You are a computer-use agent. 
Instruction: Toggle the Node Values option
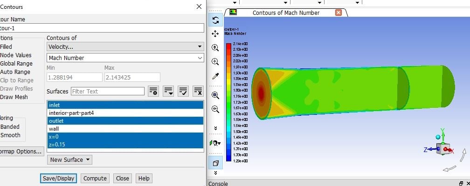pyautogui.click(x=15, y=55)
